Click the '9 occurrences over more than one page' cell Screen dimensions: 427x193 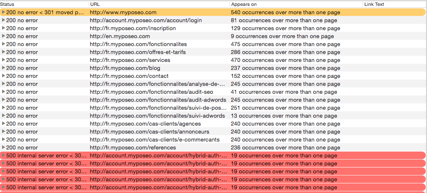283,36
